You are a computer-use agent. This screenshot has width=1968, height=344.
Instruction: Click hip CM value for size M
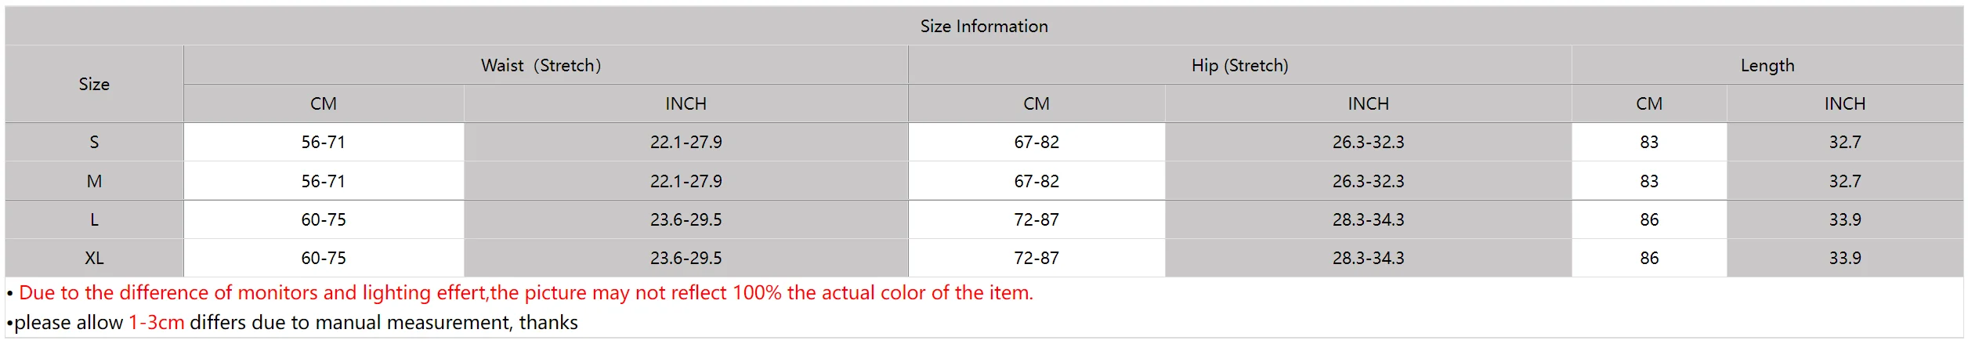tap(1036, 181)
